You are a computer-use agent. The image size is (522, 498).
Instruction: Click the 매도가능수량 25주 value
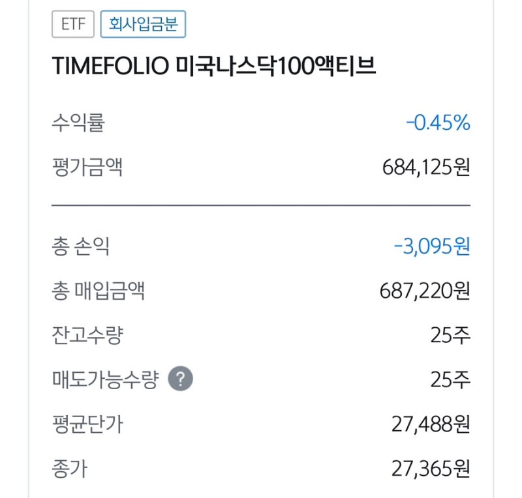click(x=451, y=377)
